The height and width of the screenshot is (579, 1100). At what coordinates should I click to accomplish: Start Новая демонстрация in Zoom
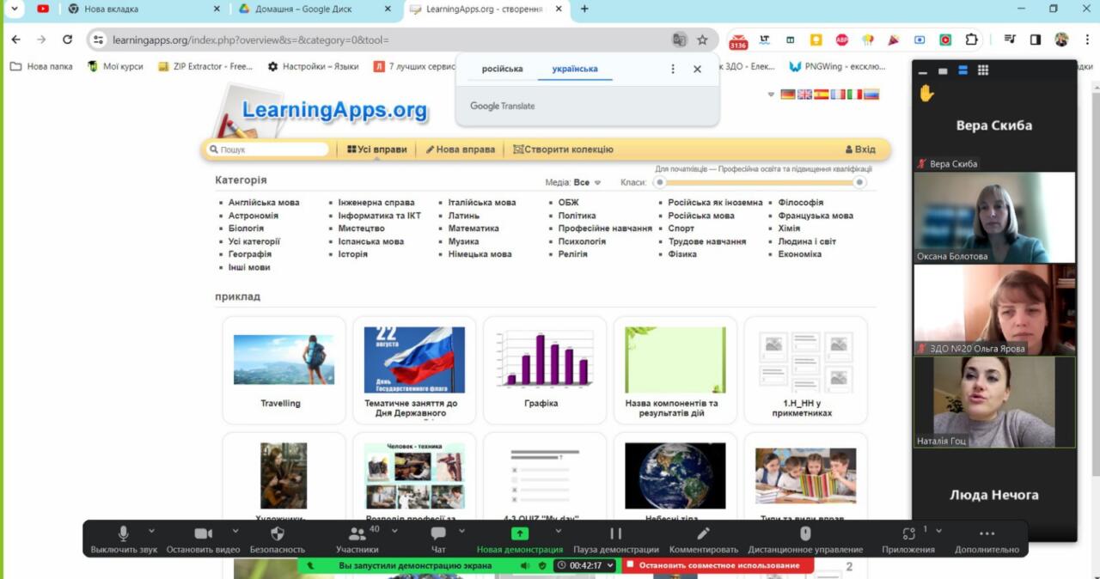pyautogui.click(x=520, y=538)
